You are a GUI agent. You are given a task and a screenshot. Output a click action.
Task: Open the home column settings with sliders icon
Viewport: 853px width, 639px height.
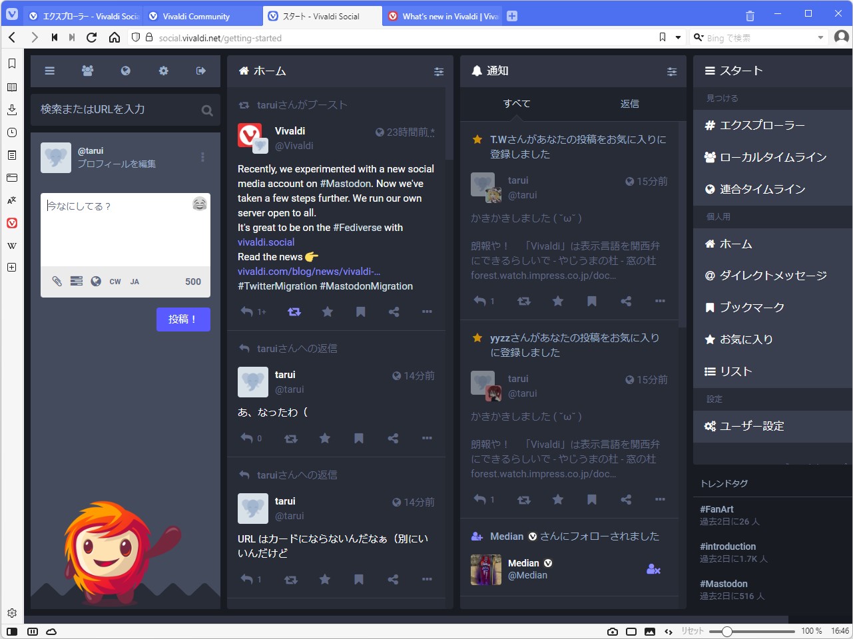click(439, 71)
